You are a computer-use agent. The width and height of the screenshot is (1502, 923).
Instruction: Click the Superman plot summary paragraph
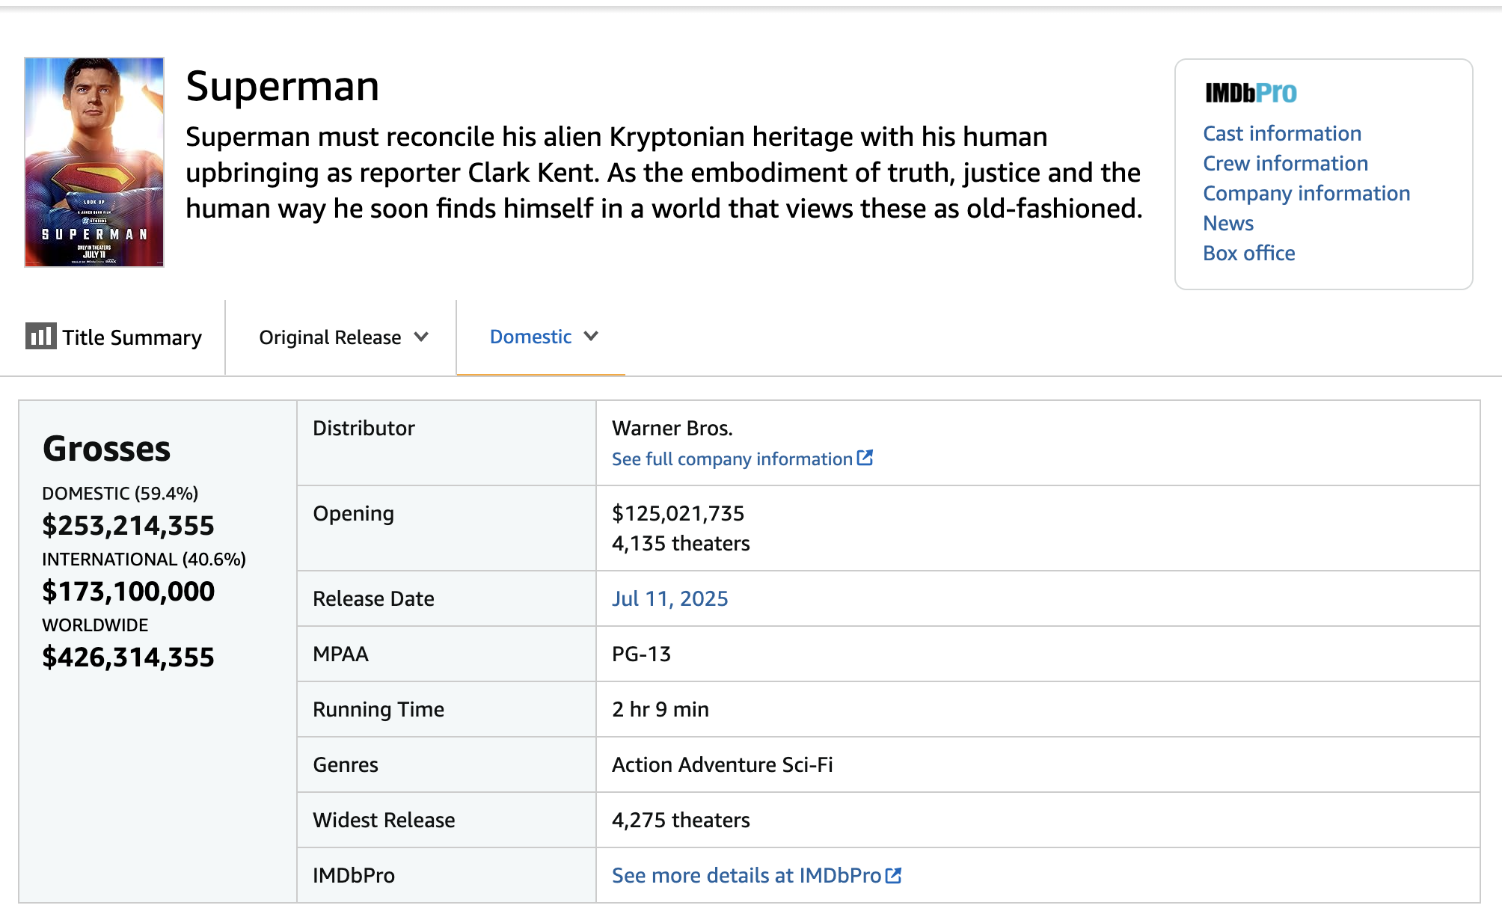point(664,173)
